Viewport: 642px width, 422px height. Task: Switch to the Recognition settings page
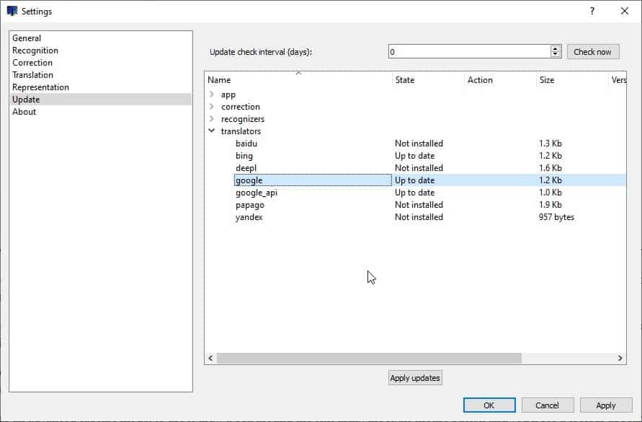(x=35, y=50)
